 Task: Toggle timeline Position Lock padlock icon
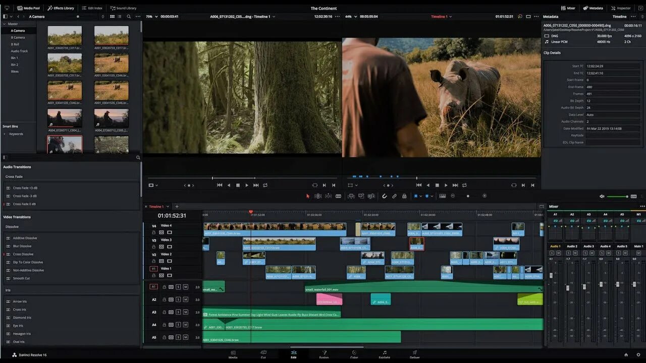404,196
